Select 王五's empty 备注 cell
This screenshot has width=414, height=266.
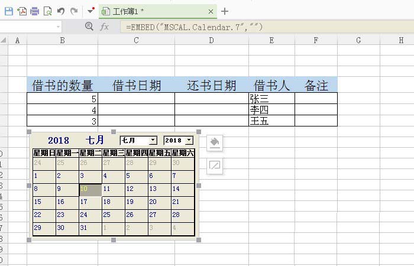click(316, 121)
